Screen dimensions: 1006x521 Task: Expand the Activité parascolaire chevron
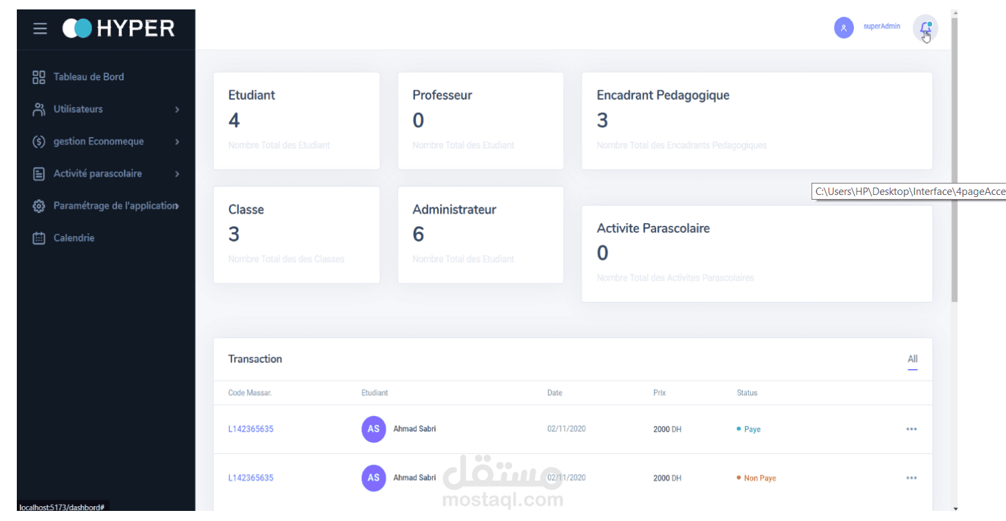point(177,174)
